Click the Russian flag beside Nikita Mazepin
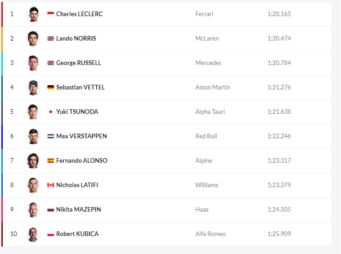The image size is (341, 254). (x=50, y=209)
